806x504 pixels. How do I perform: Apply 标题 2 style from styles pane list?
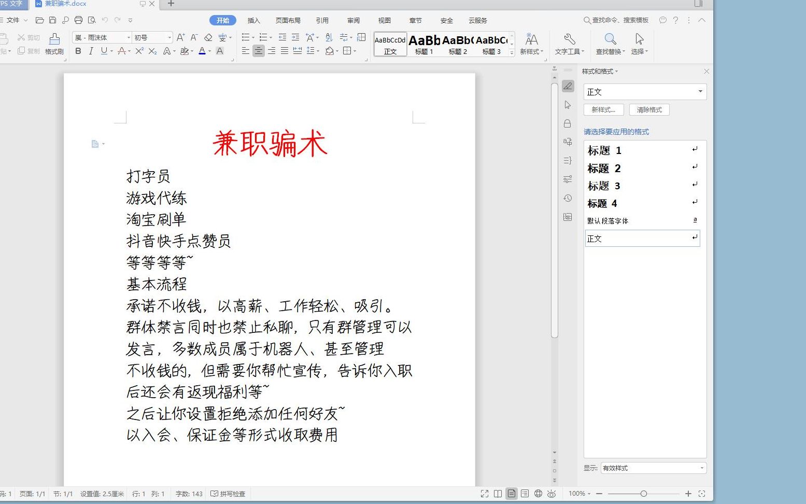click(x=643, y=168)
